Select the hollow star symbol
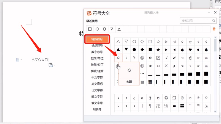This screenshot has width=221, height=124. 158,42
